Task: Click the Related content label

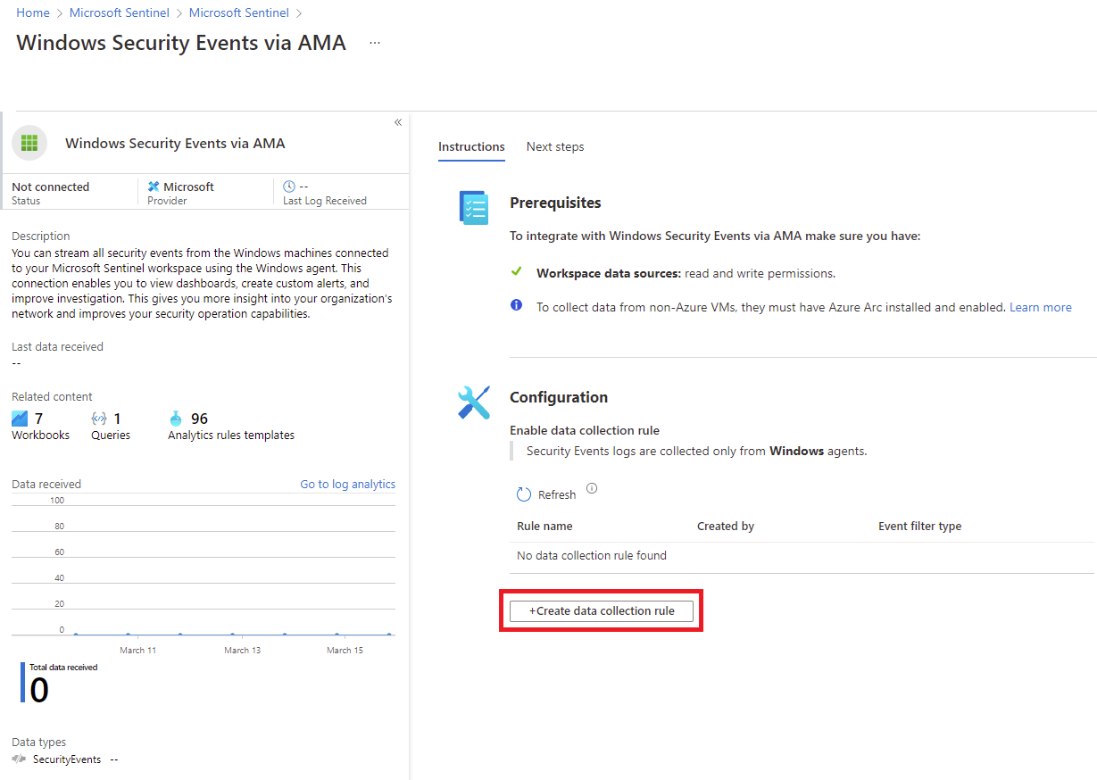Action: click(52, 397)
